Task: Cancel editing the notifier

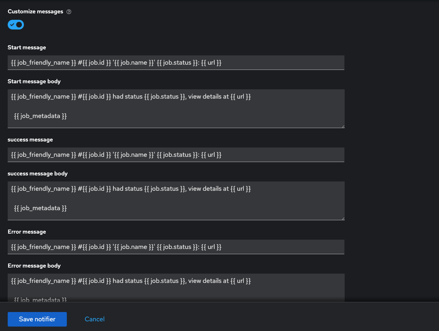Action: pos(94,319)
